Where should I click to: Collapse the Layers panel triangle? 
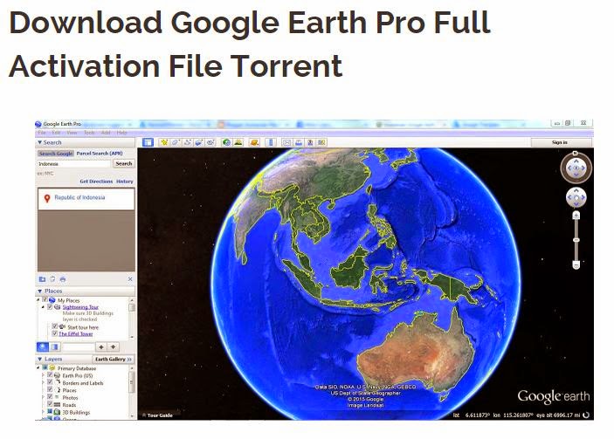(x=39, y=359)
